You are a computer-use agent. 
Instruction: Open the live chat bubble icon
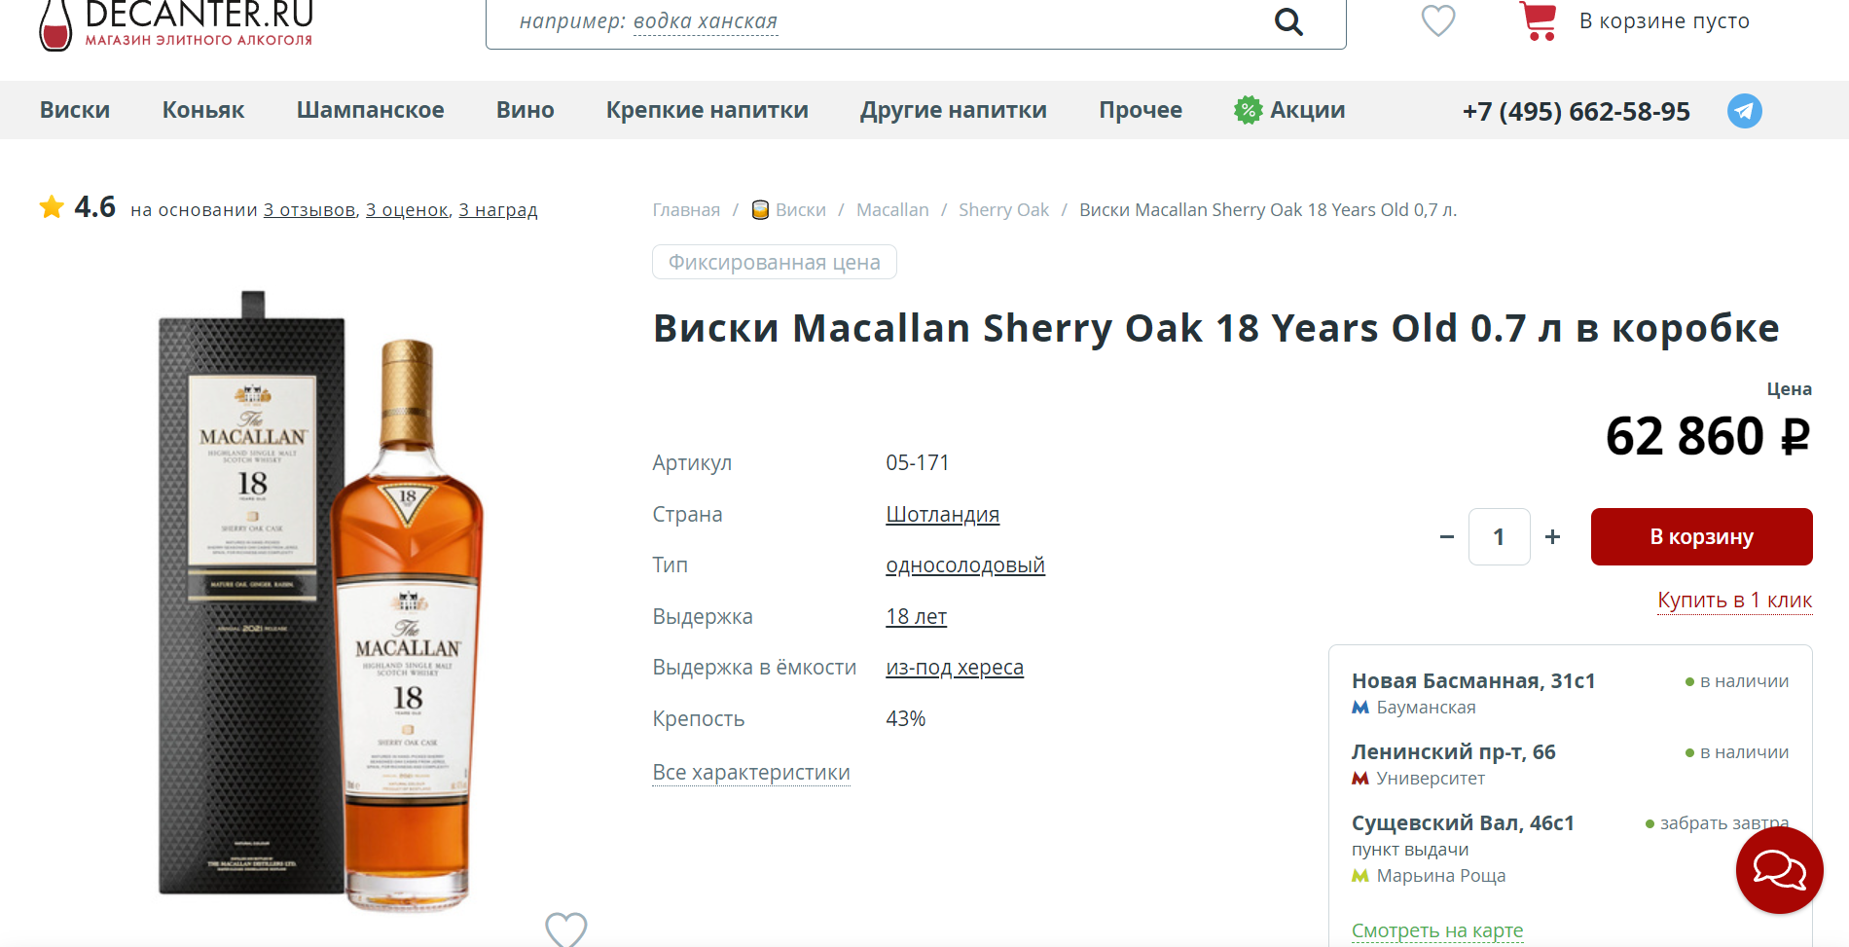coord(1779,869)
